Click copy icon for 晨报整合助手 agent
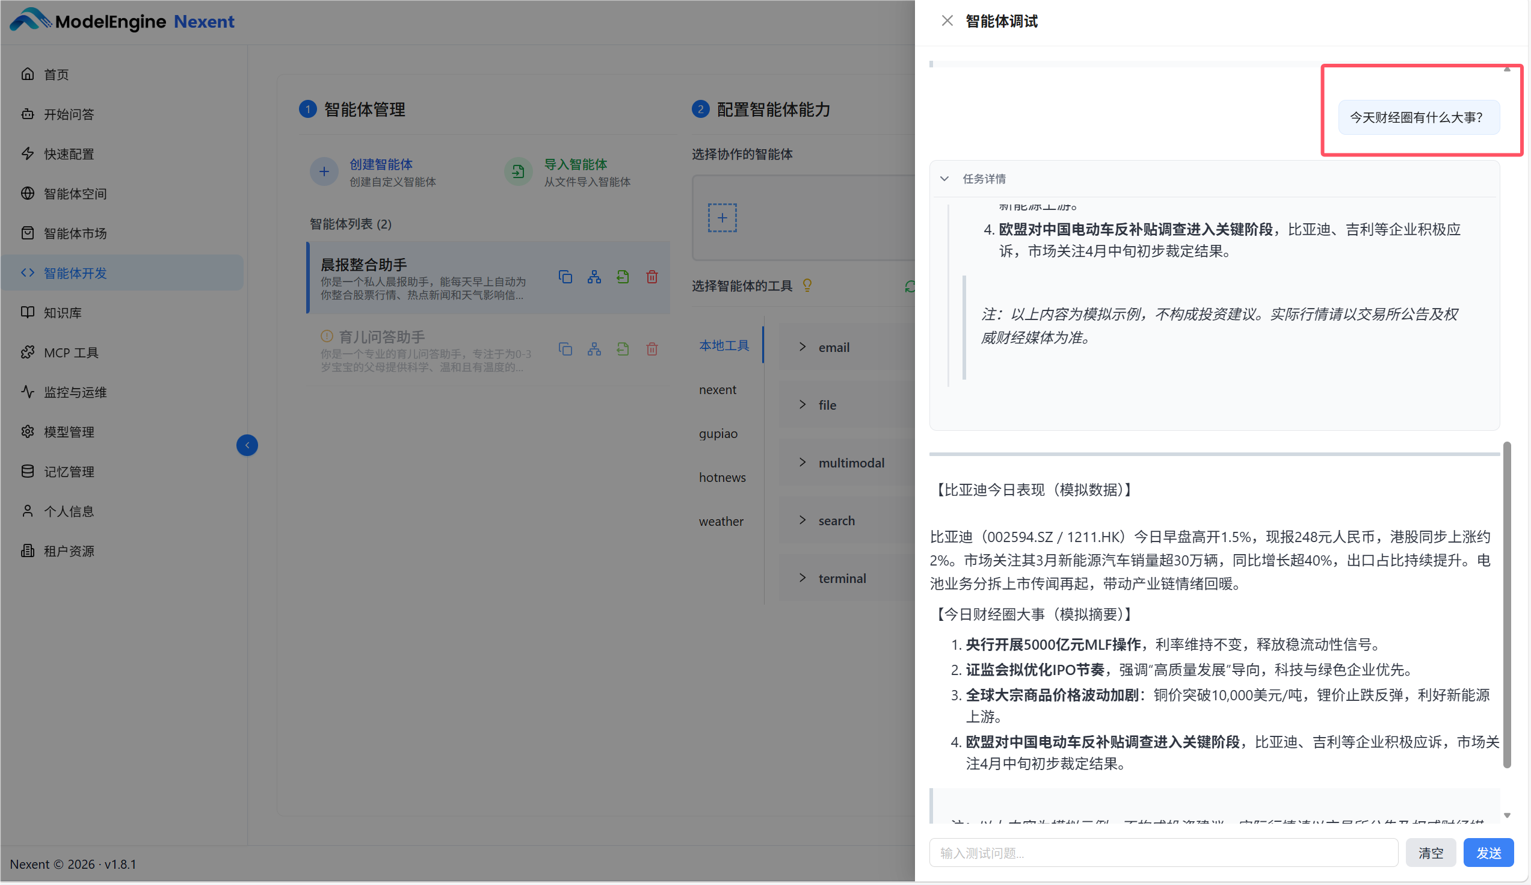 coord(565,277)
